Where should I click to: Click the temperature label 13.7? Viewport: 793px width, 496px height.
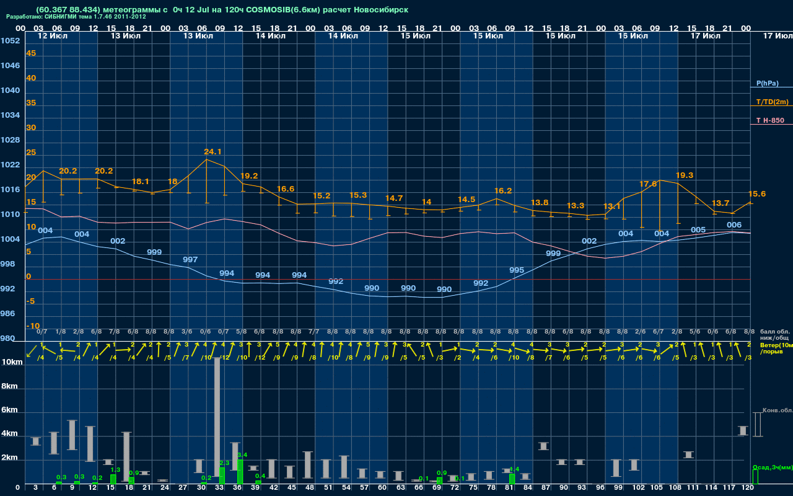coord(721,203)
